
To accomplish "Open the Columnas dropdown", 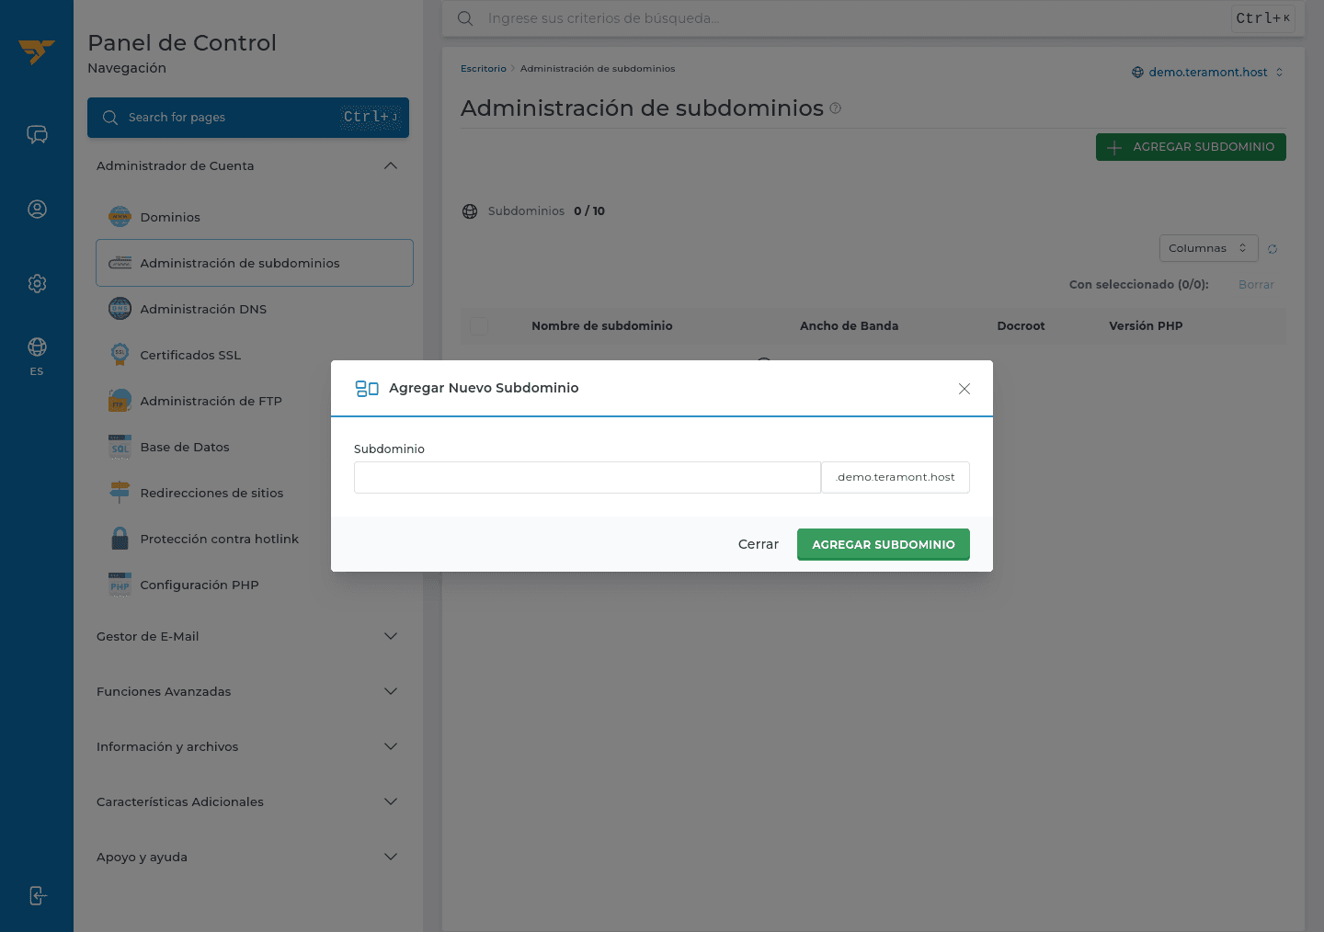I will [1208, 248].
